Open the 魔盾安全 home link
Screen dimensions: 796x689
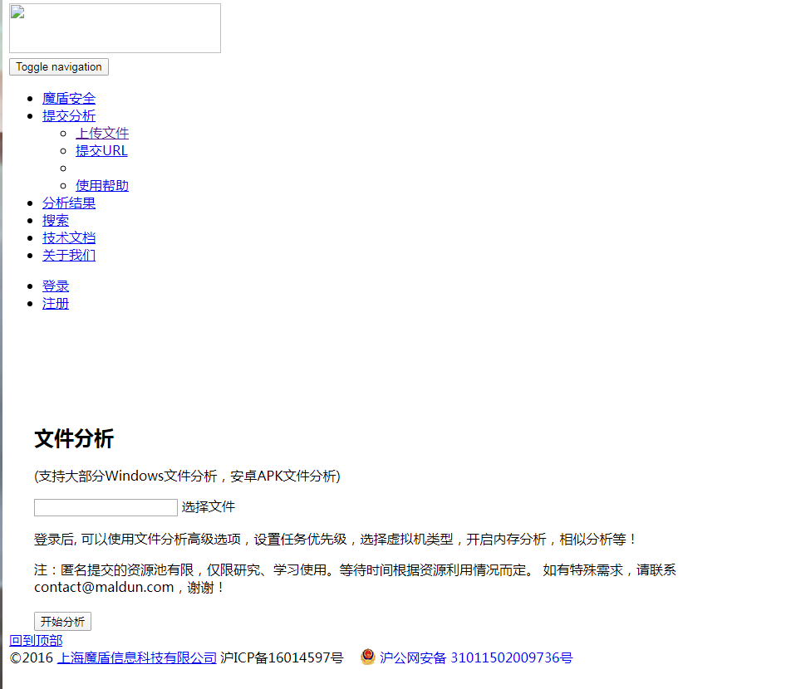[x=69, y=98]
